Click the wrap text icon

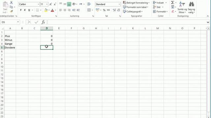click(89, 4)
